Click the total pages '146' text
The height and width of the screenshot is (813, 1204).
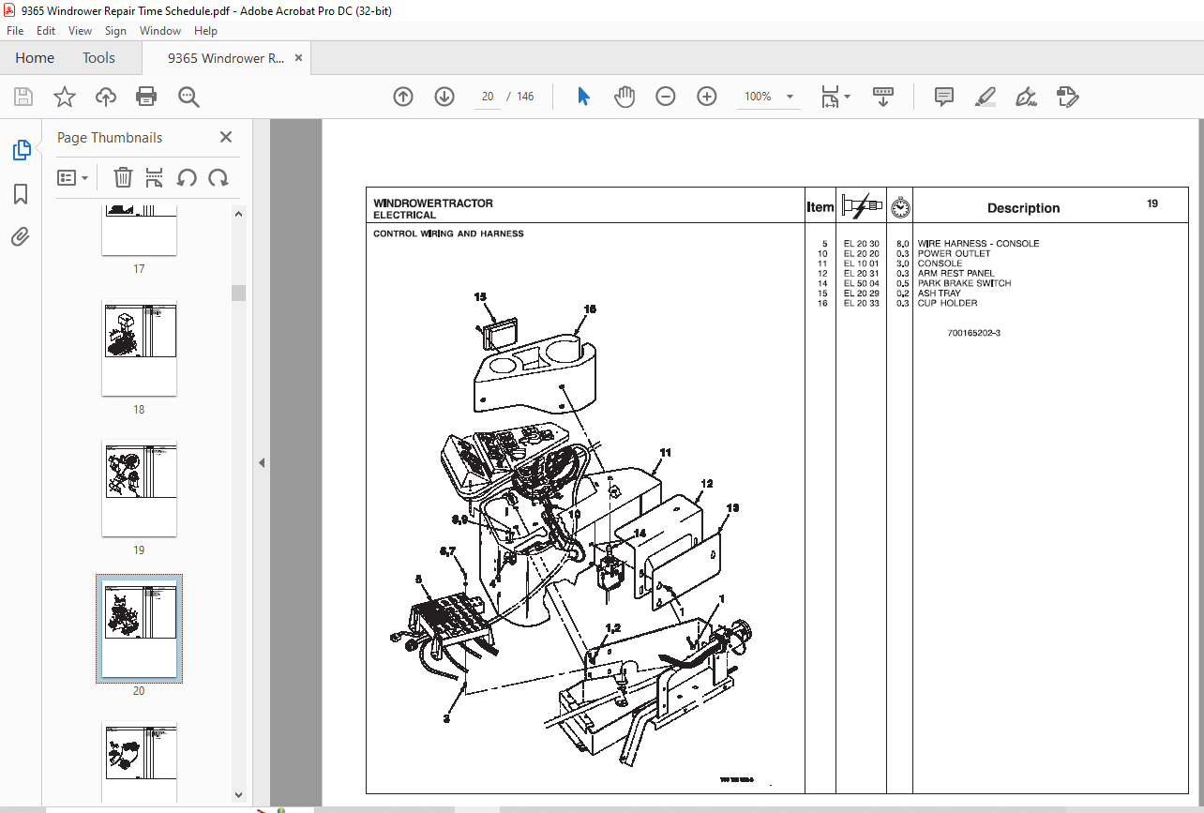[525, 97]
